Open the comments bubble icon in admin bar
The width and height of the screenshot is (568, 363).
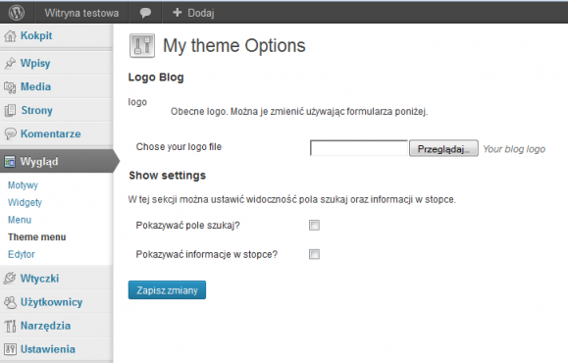pyautogui.click(x=145, y=13)
